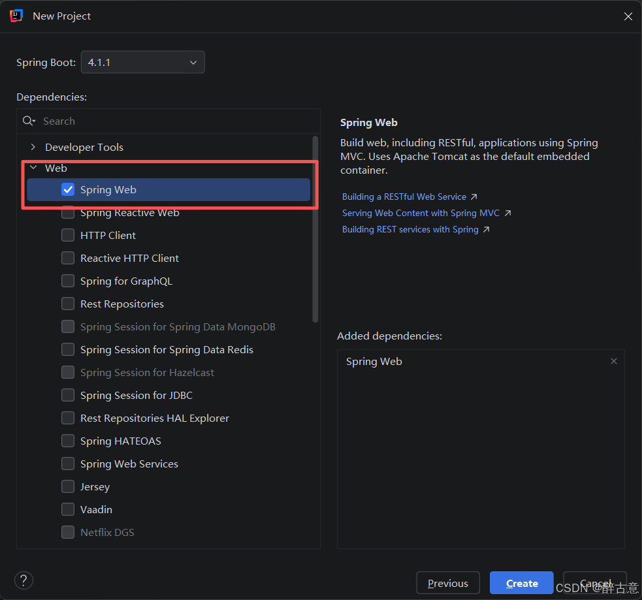Check the Spring for GraphQL dependency
Viewport: 642px width, 600px height.
[68, 281]
